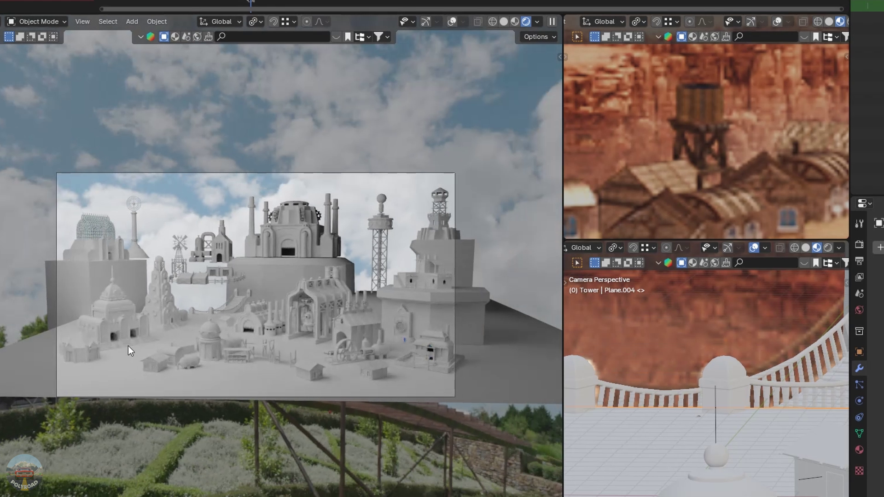Toggle snapping magnet in main viewport
Viewport: 884px width, 497px height.
[x=273, y=22]
